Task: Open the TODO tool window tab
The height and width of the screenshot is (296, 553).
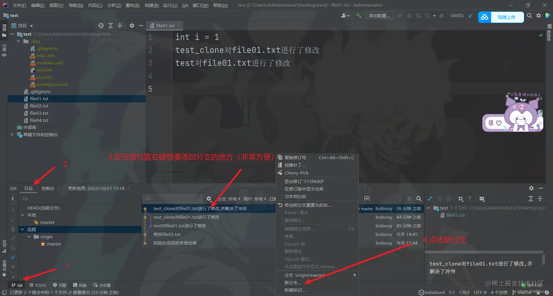Action: 38,285
